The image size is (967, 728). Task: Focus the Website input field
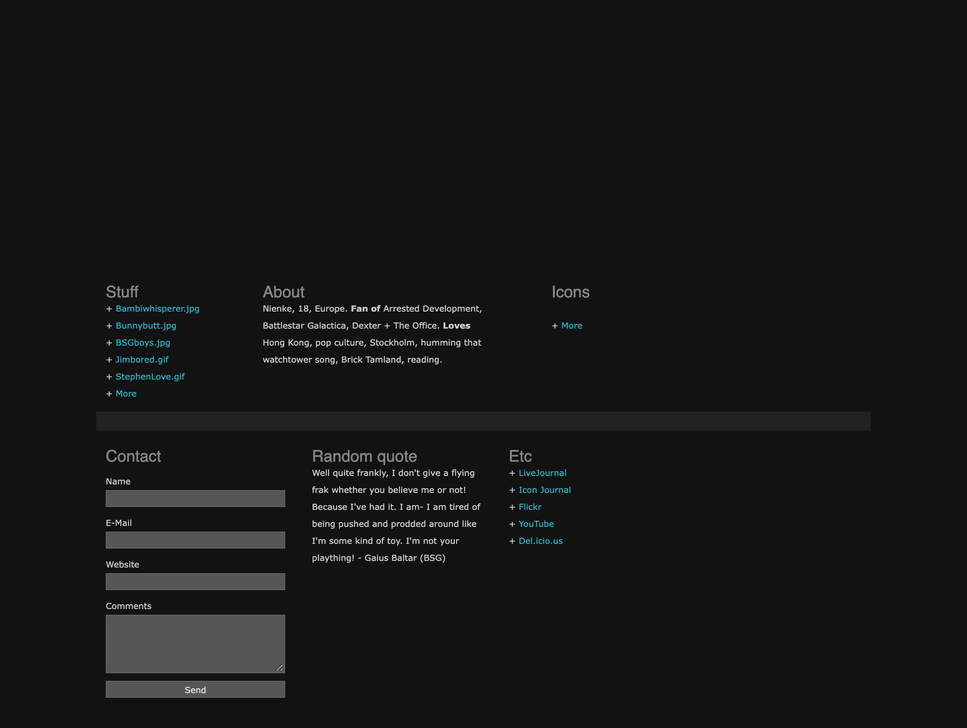pyautogui.click(x=195, y=582)
